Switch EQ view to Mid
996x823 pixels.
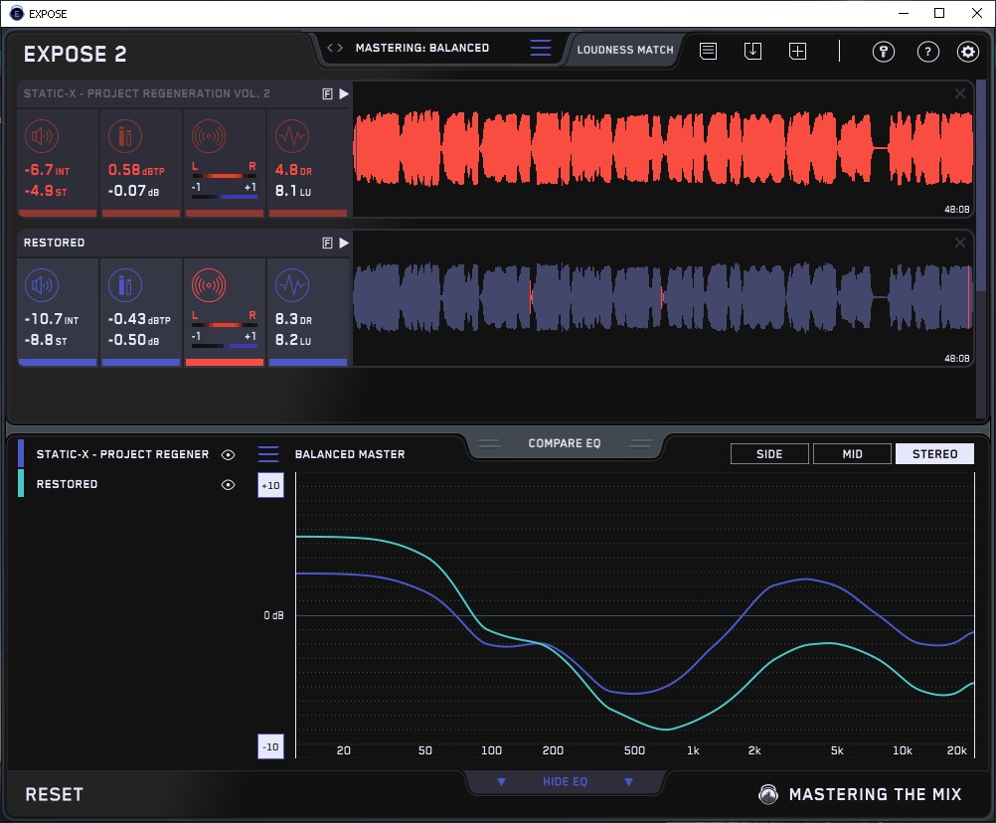[x=852, y=454]
